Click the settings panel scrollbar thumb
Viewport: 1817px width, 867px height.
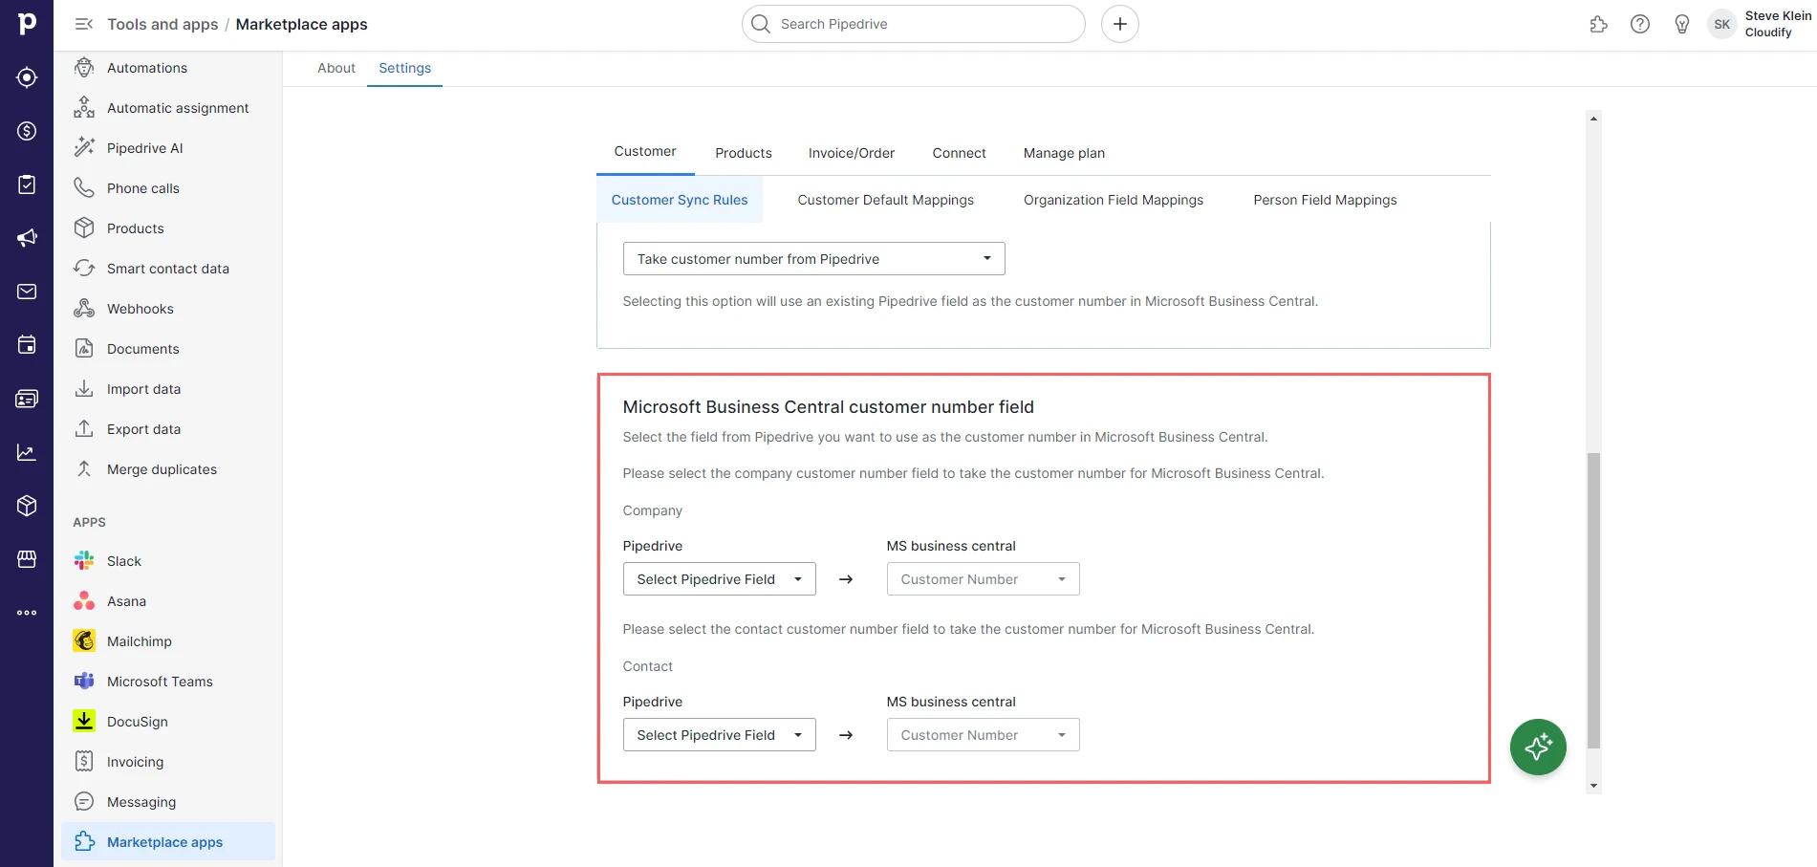coord(1593,600)
